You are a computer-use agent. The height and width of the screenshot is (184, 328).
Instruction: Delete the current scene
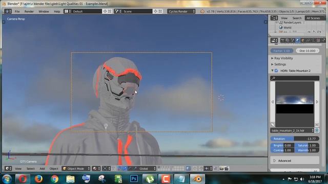pyautogui.click(x=160, y=11)
